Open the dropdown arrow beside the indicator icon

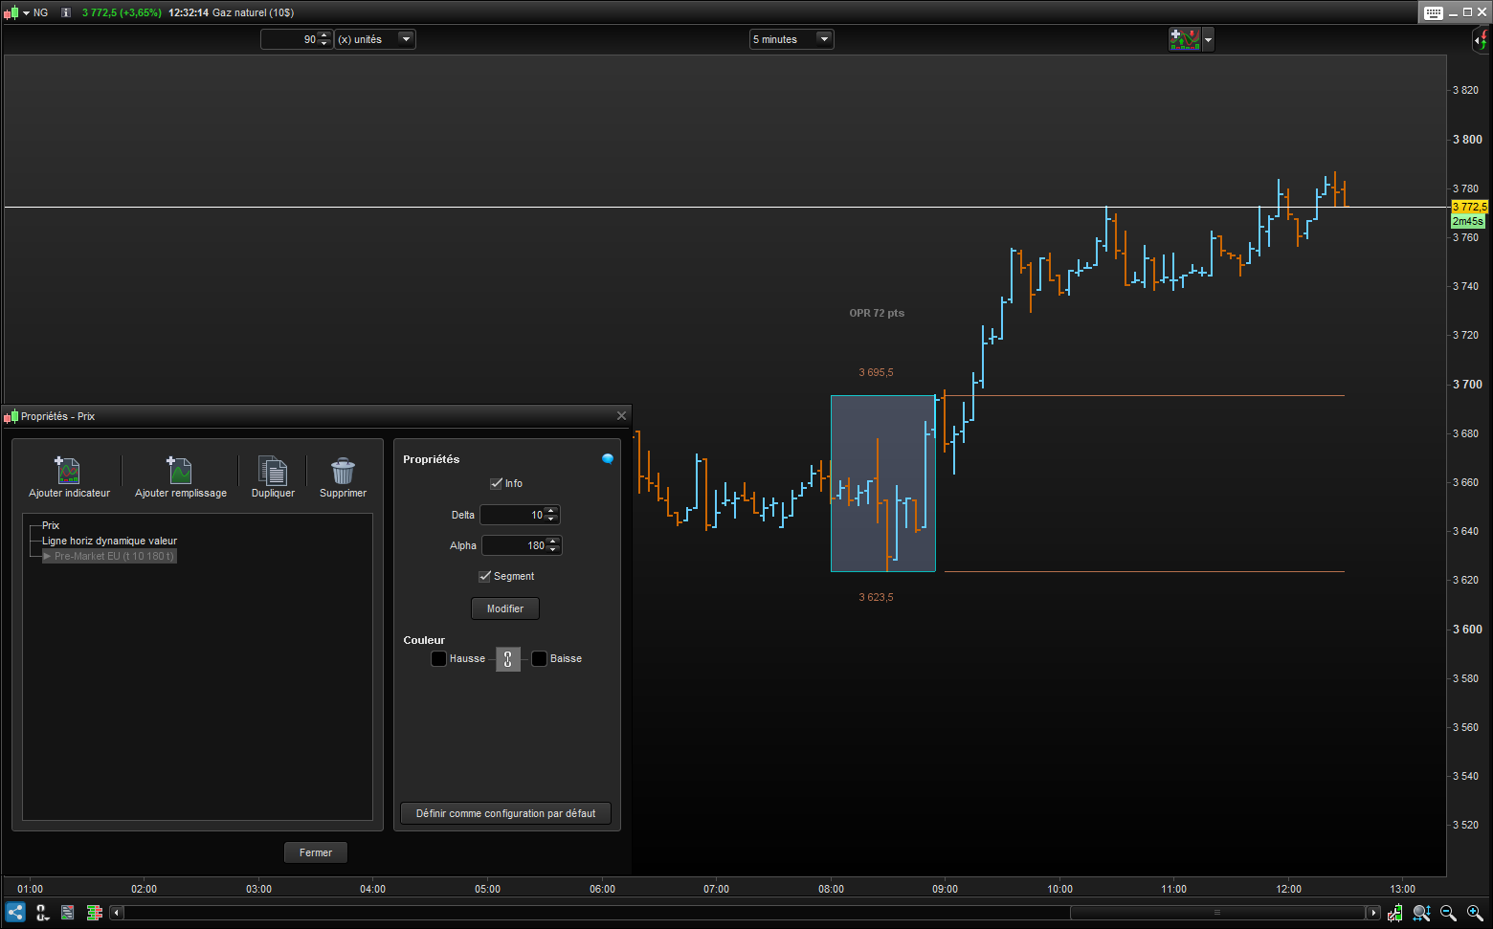point(1208,40)
